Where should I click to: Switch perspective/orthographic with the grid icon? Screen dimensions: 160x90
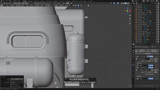[130, 23]
